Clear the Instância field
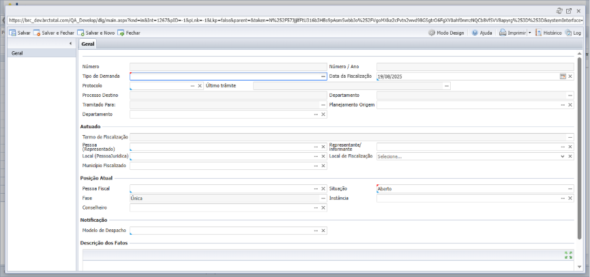 (570, 198)
